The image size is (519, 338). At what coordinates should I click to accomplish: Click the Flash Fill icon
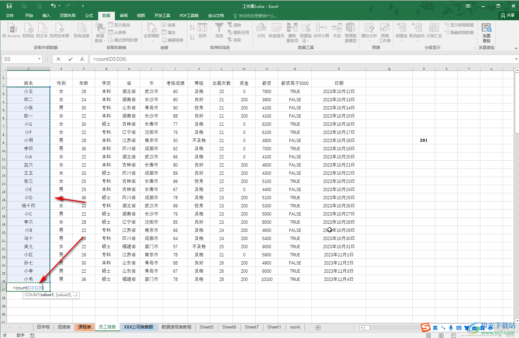[277, 28]
